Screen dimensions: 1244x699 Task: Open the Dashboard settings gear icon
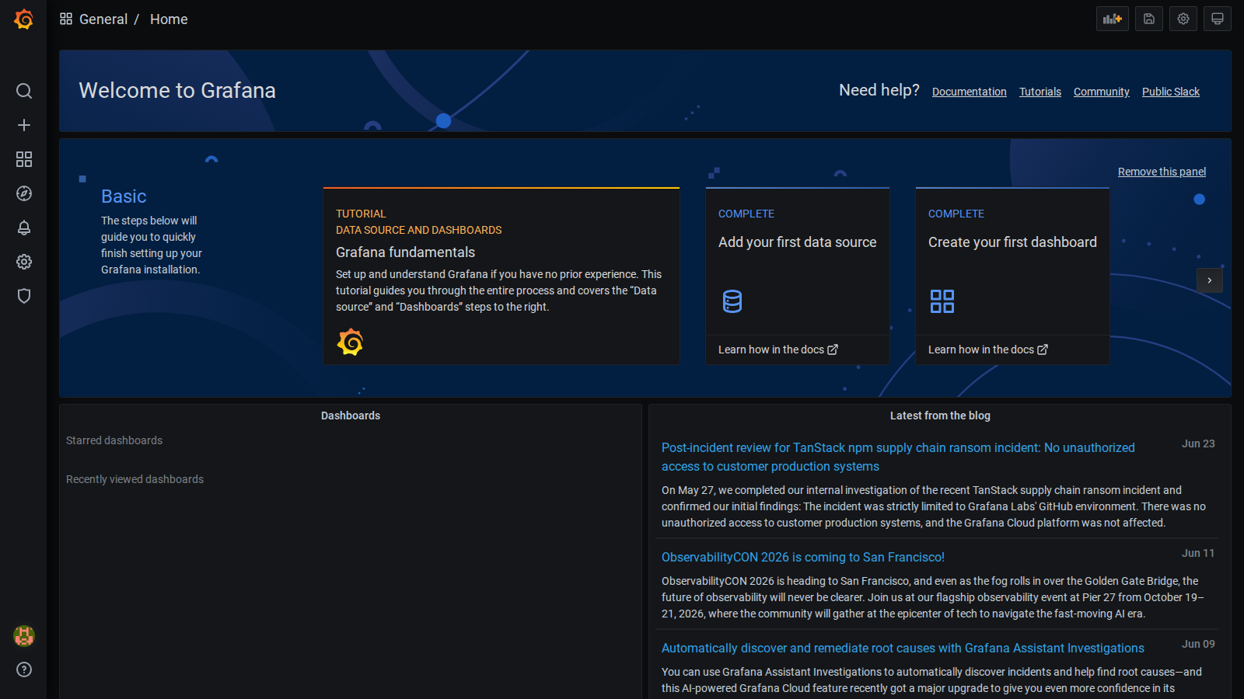tap(1183, 19)
